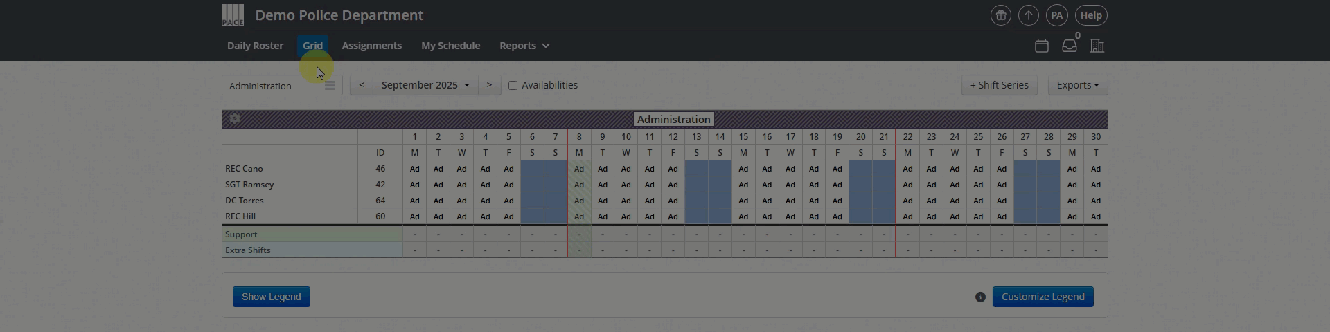1330x332 pixels.
Task: Open grid settings gear icon
Action: pyautogui.click(x=235, y=118)
